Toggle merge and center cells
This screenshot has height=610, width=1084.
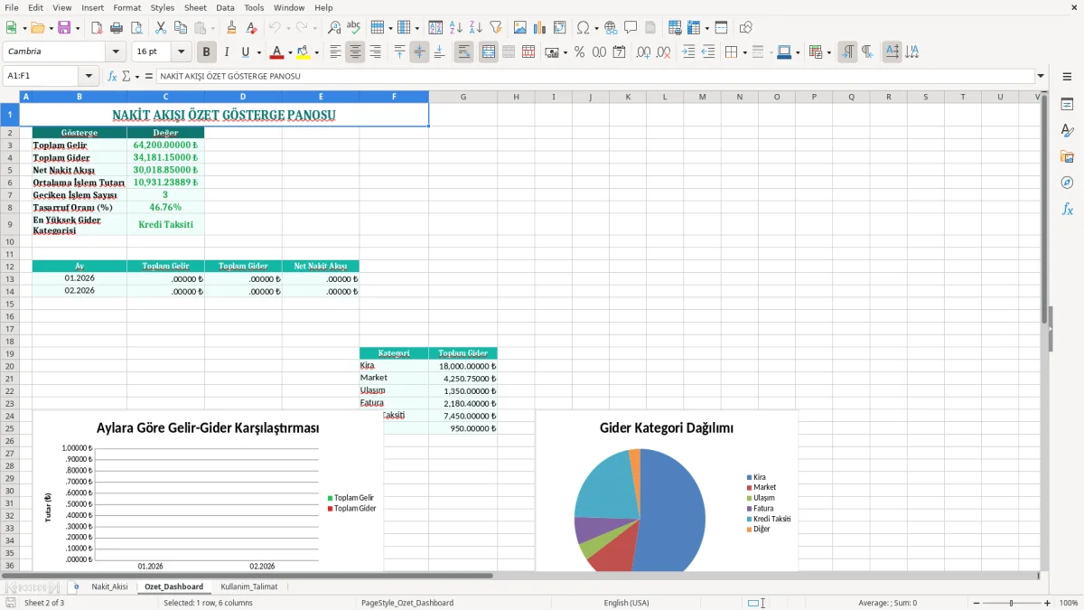(488, 52)
